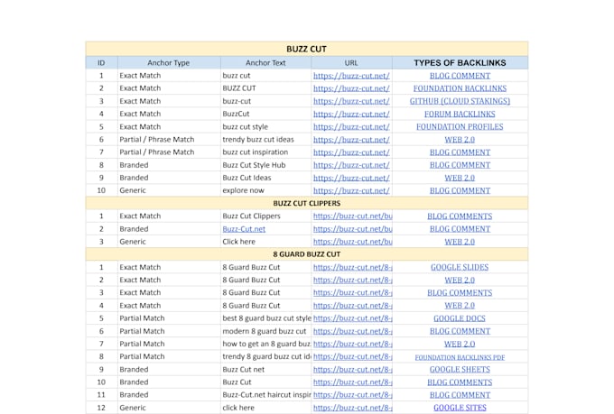Screen dimensions: 614x414
Task: Open WEB 2.0 link in Buzz Cut Ideas row
Action: click(460, 178)
